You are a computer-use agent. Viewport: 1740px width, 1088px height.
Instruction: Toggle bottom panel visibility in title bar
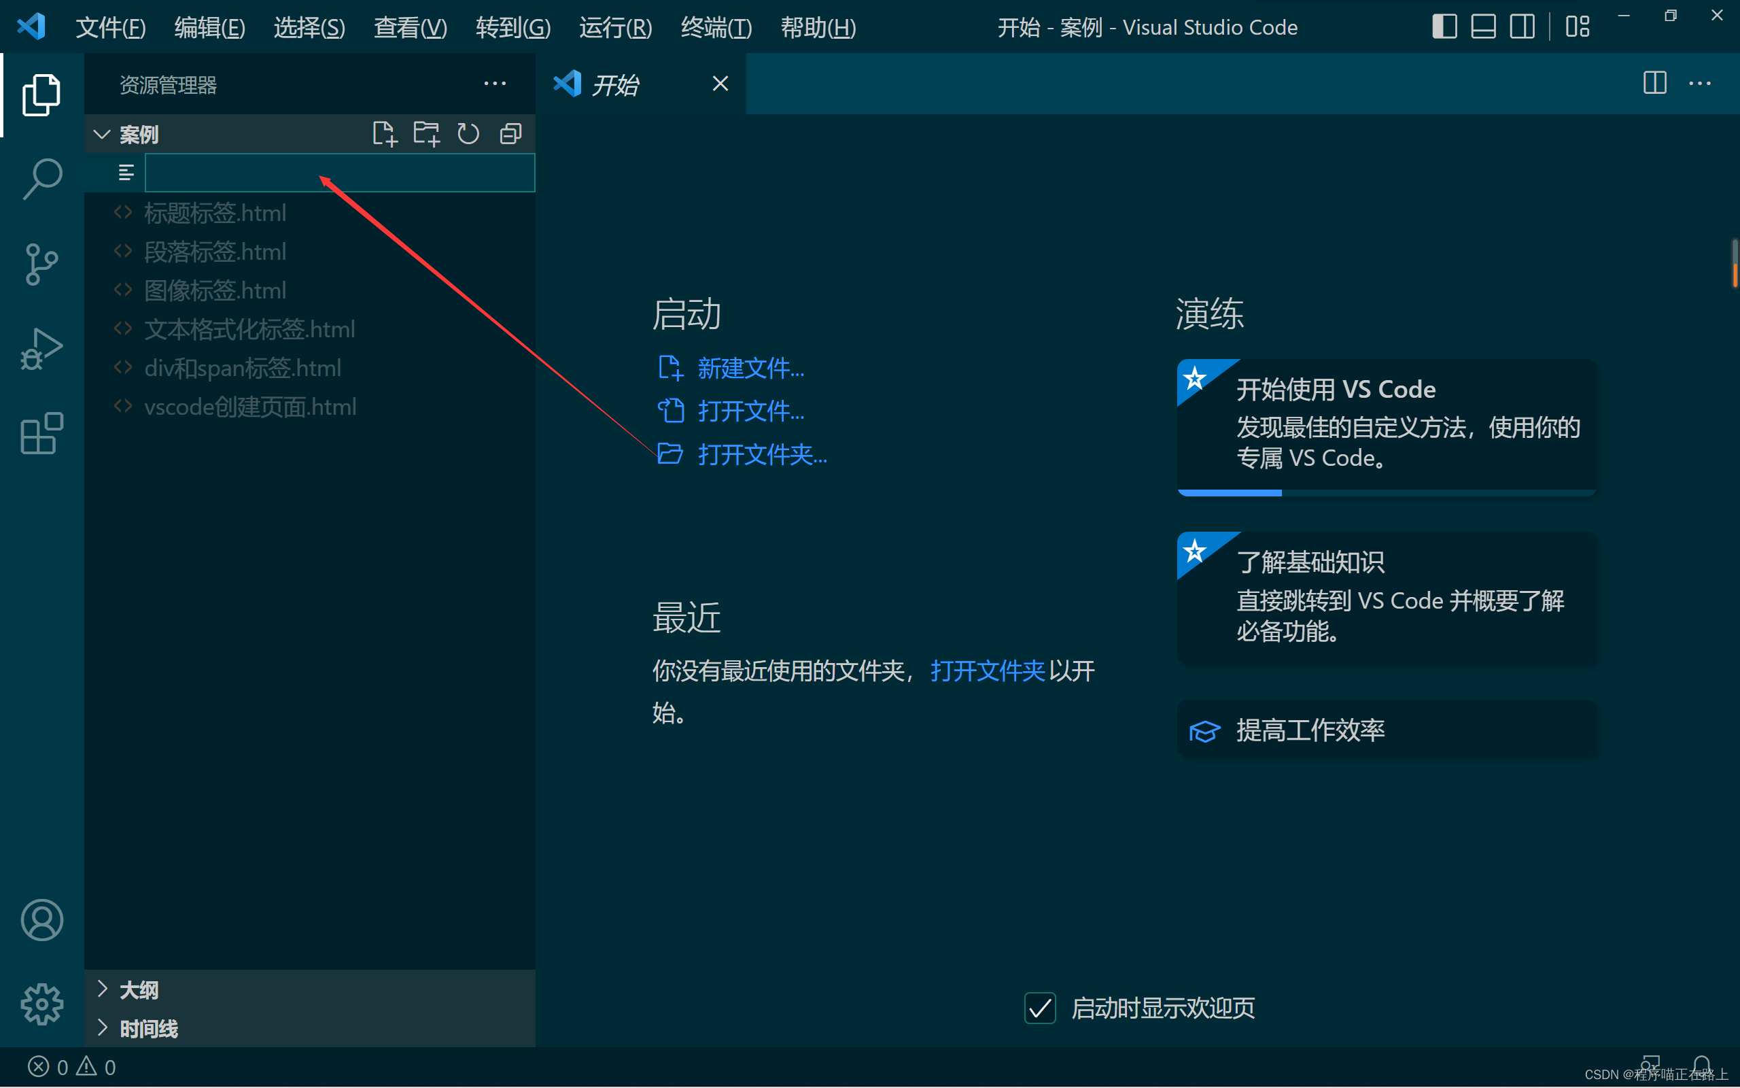[1483, 27]
